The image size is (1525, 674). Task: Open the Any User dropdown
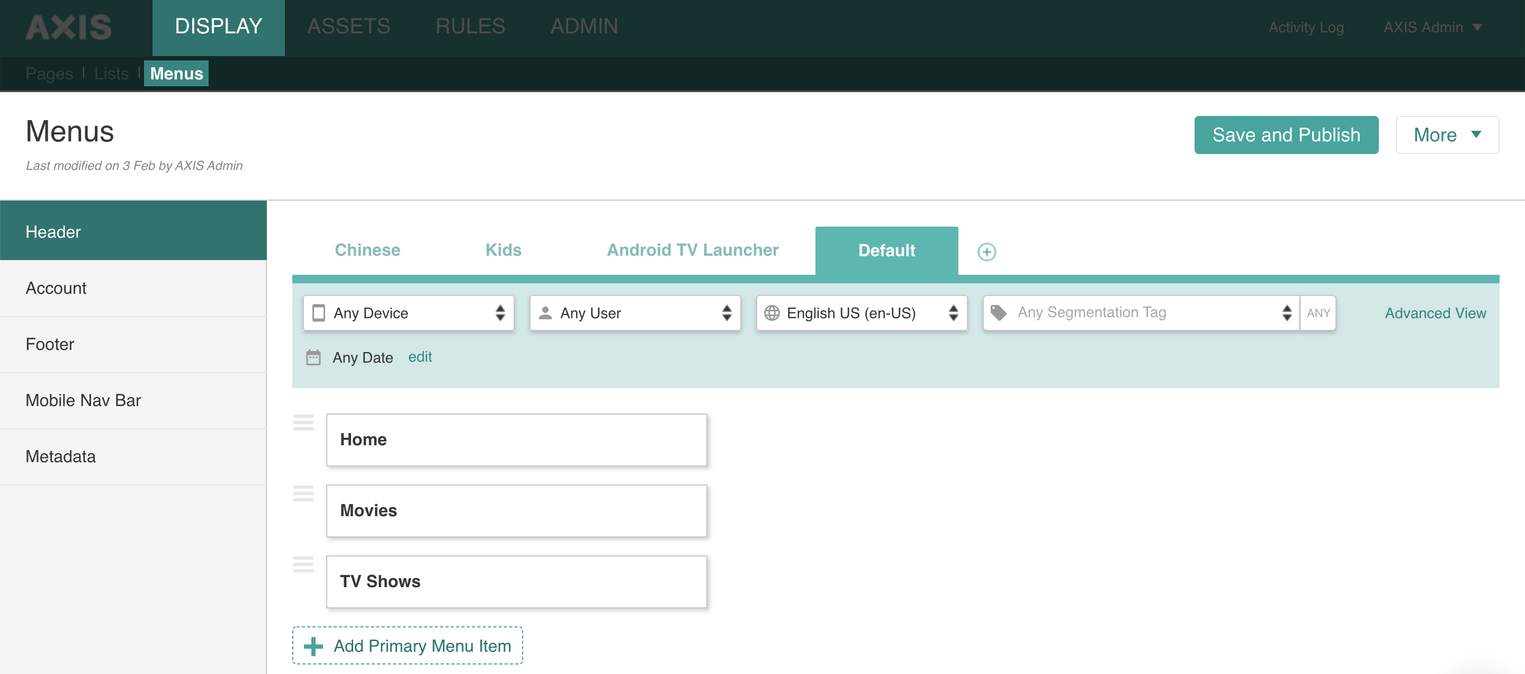(x=635, y=313)
